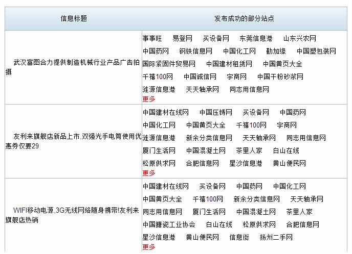Open 千禧100网 in the 武汉富图合力 row
The image size is (352, 254).
pyautogui.click(x=158, y=77)
